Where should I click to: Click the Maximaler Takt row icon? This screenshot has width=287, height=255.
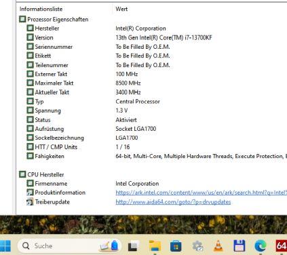[x=30, y=83]
